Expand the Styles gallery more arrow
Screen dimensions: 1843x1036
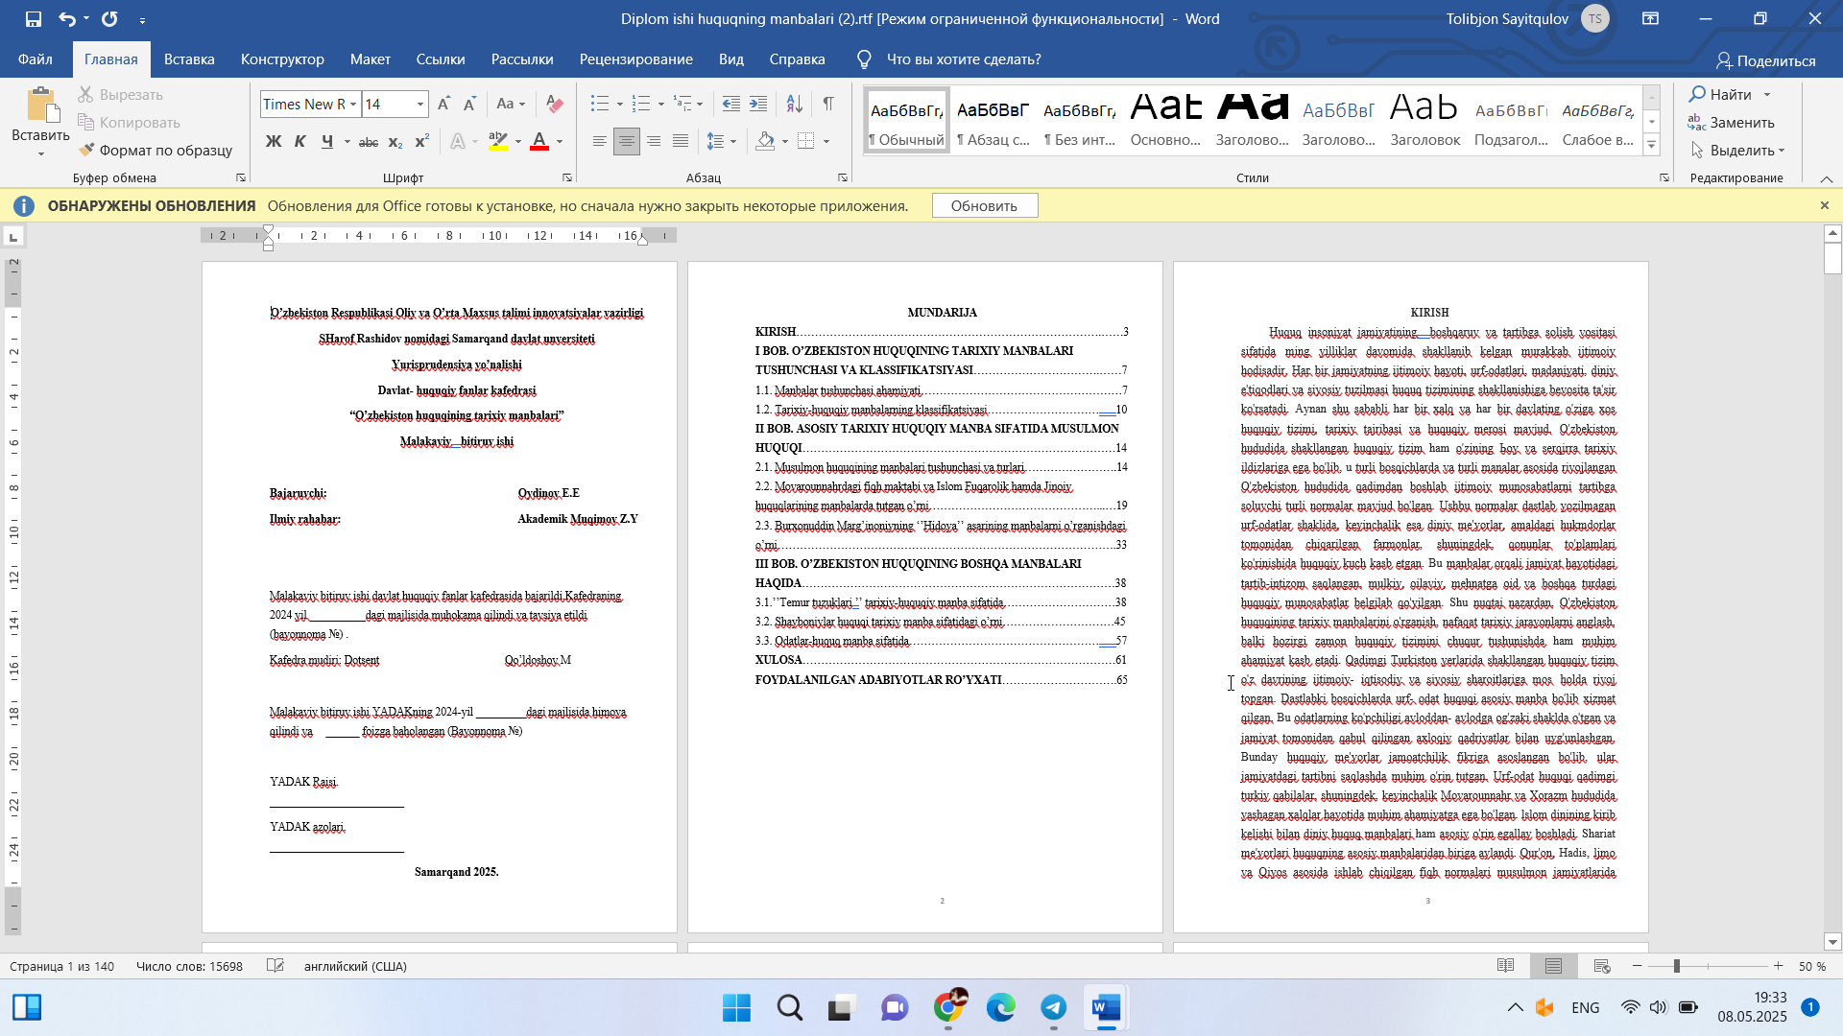(x=1651, y=146)
